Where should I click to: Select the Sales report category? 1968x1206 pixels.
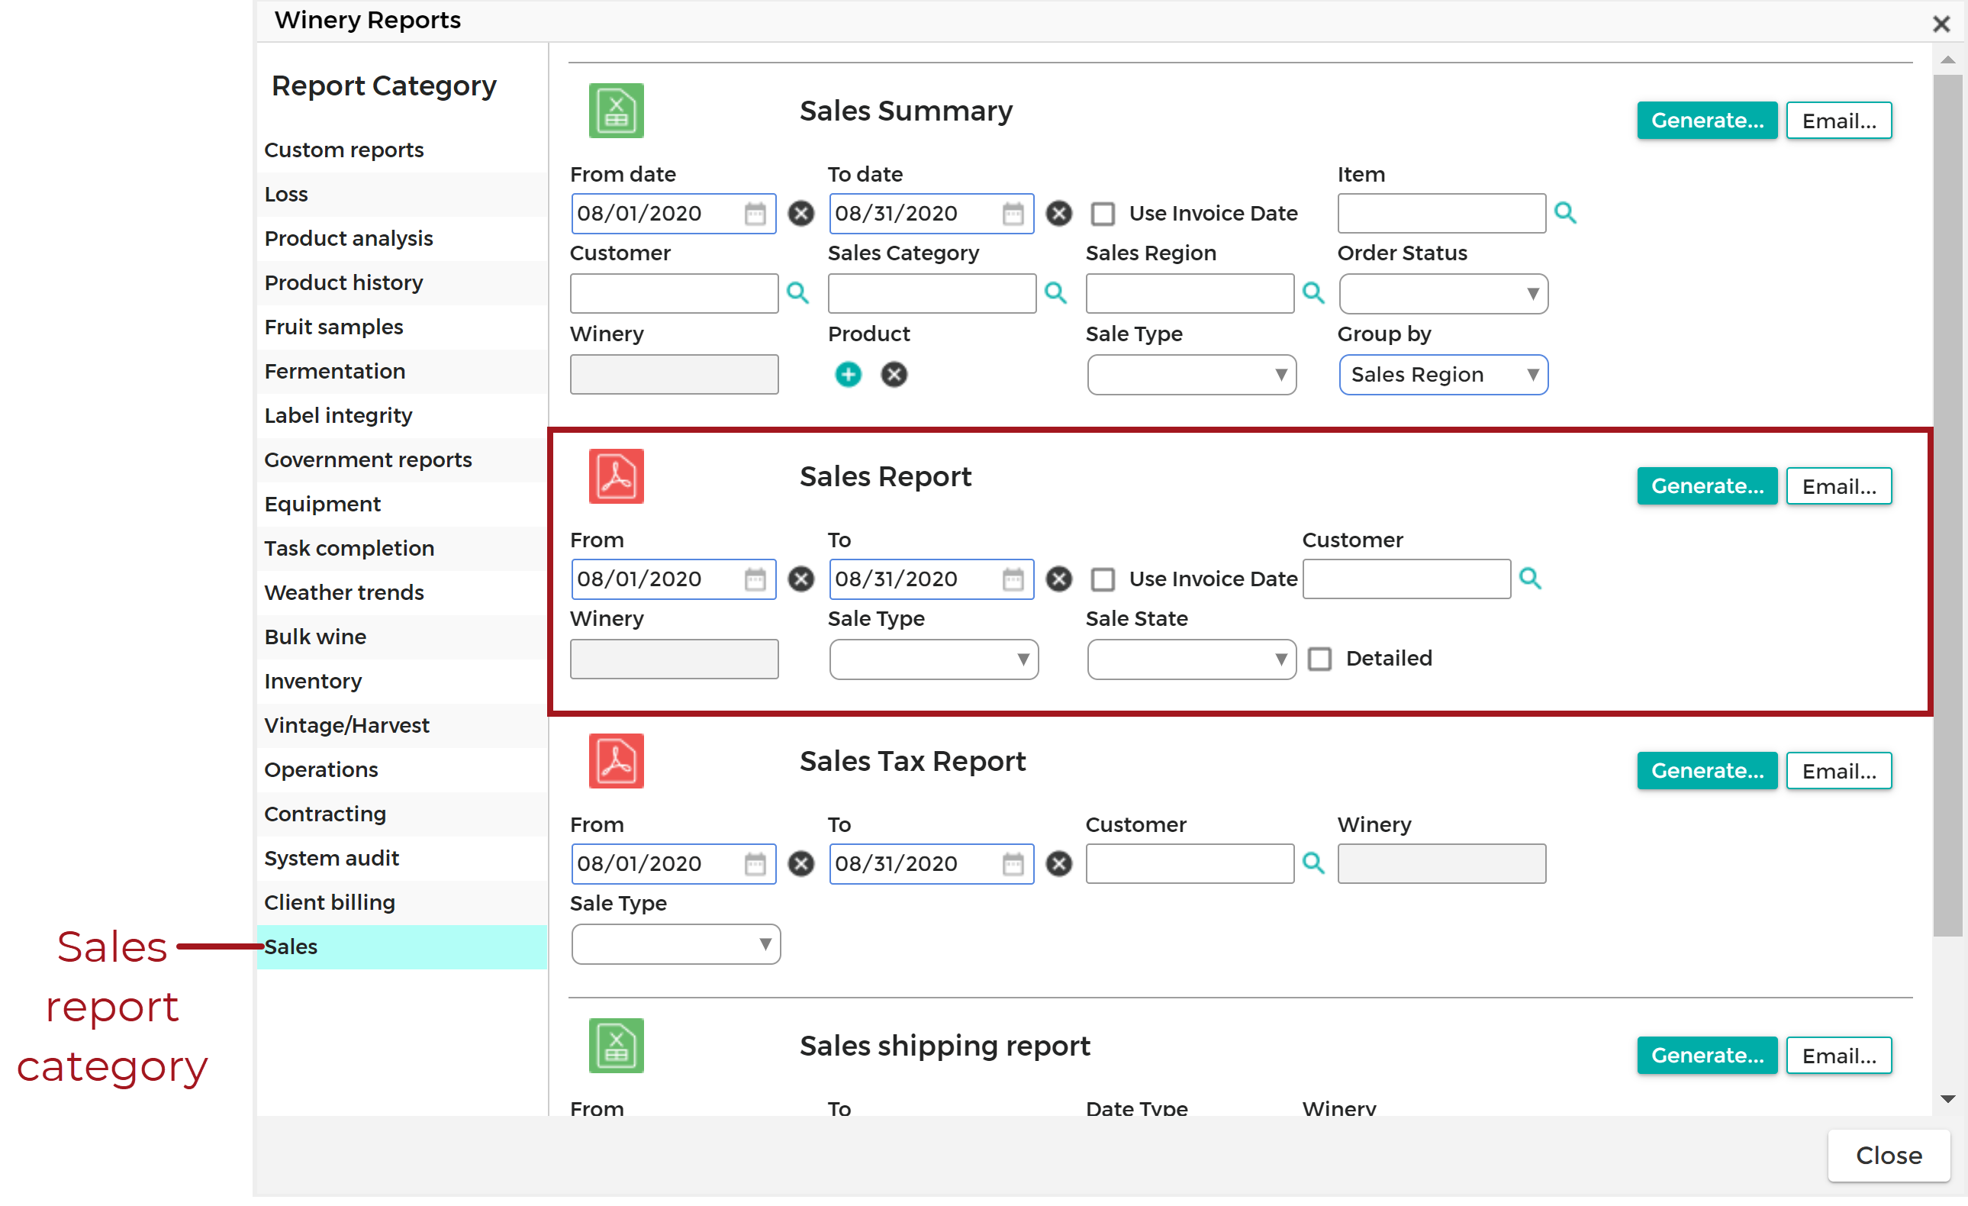(x=401, y=947)
